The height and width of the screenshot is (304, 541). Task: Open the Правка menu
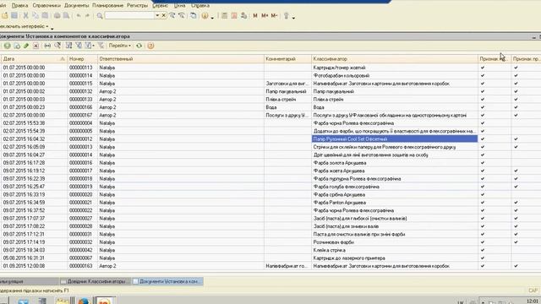(x=19, y=6)
